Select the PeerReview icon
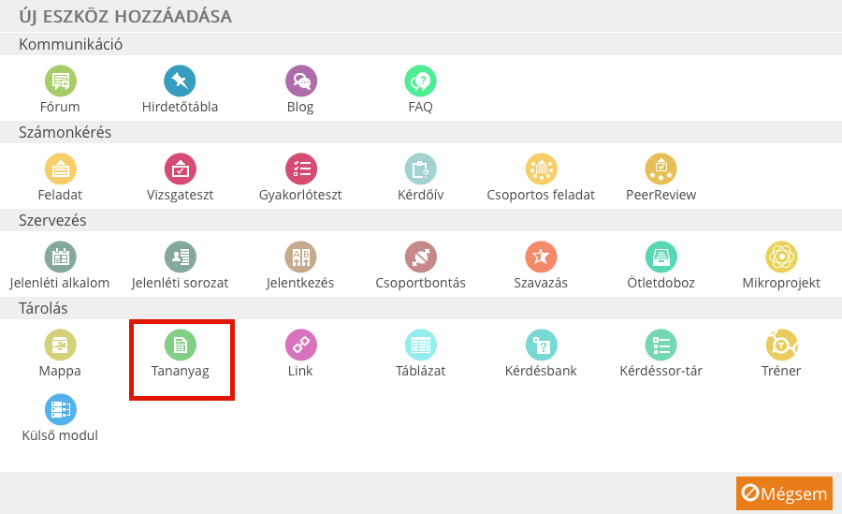 coord(661,169)
